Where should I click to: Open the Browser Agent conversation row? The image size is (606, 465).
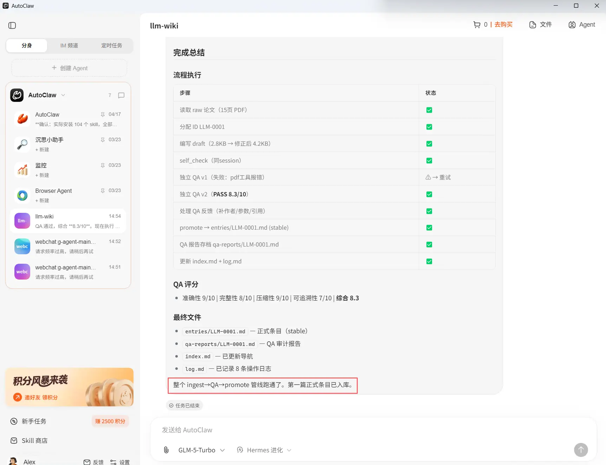click(68, 195)
